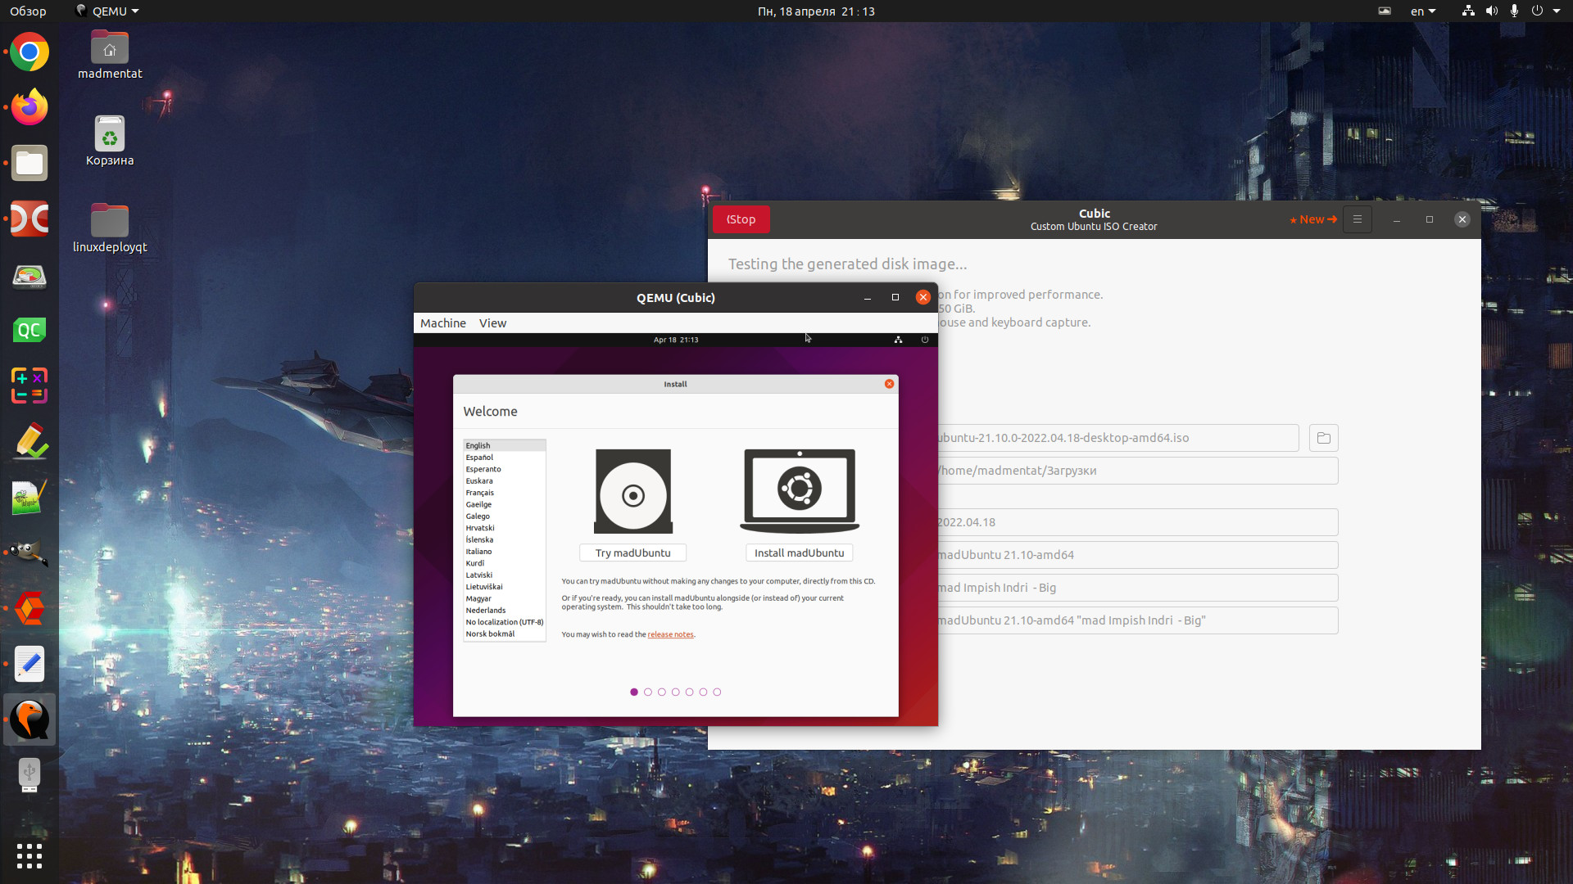Open Обзор activities overview
The image size is (1573, 884).
pyautogui.click(x=28, y=11)
